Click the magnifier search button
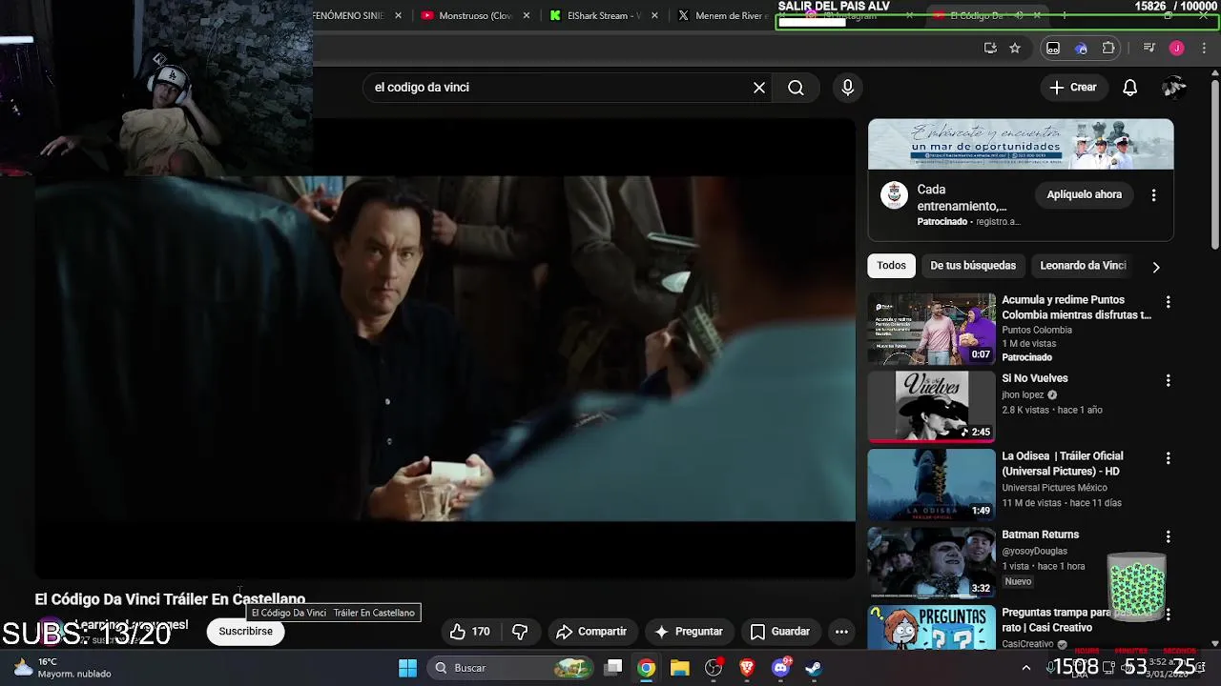The width and height of the screenshot is (1221, 686). pos(796,88)
